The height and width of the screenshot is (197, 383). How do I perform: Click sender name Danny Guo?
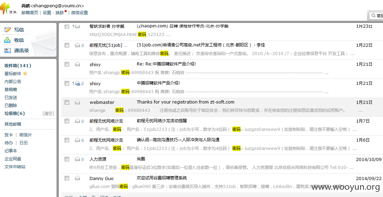coord(101,179)
